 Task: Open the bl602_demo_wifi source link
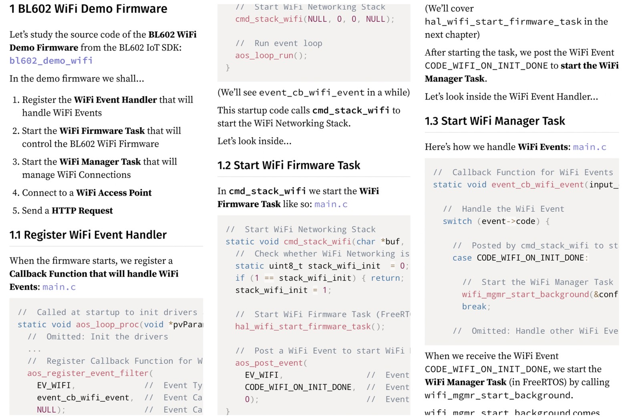51,61
